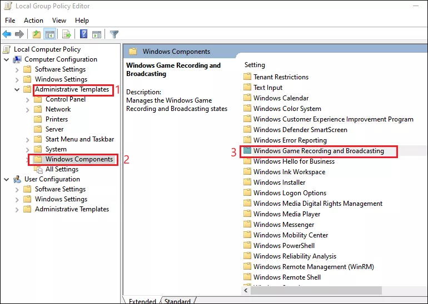Expand the Start Menu and Taskbar node
Screen dimensions: 428x304
pos(28,140)
